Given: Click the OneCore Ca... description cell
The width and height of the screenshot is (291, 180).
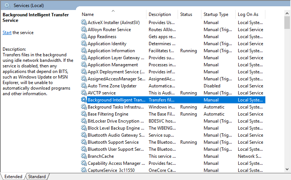Looking at the screenshot, I should point(162,170).
